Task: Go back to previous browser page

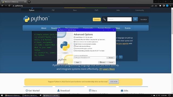Action: pyautogui.click(x=2, y=6)
